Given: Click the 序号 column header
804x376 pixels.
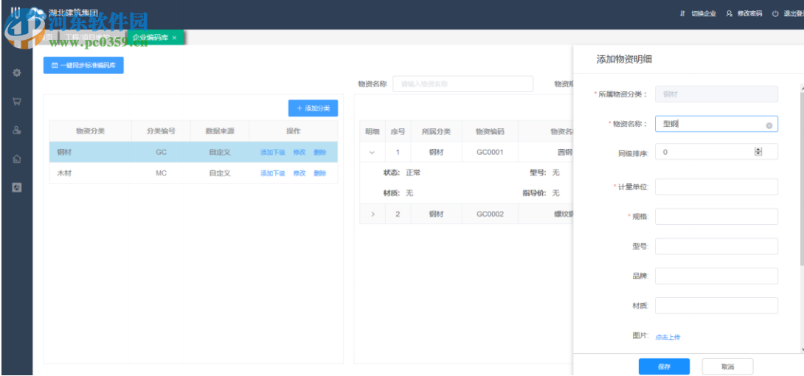Looking at the screenshot, I should 398,132.
